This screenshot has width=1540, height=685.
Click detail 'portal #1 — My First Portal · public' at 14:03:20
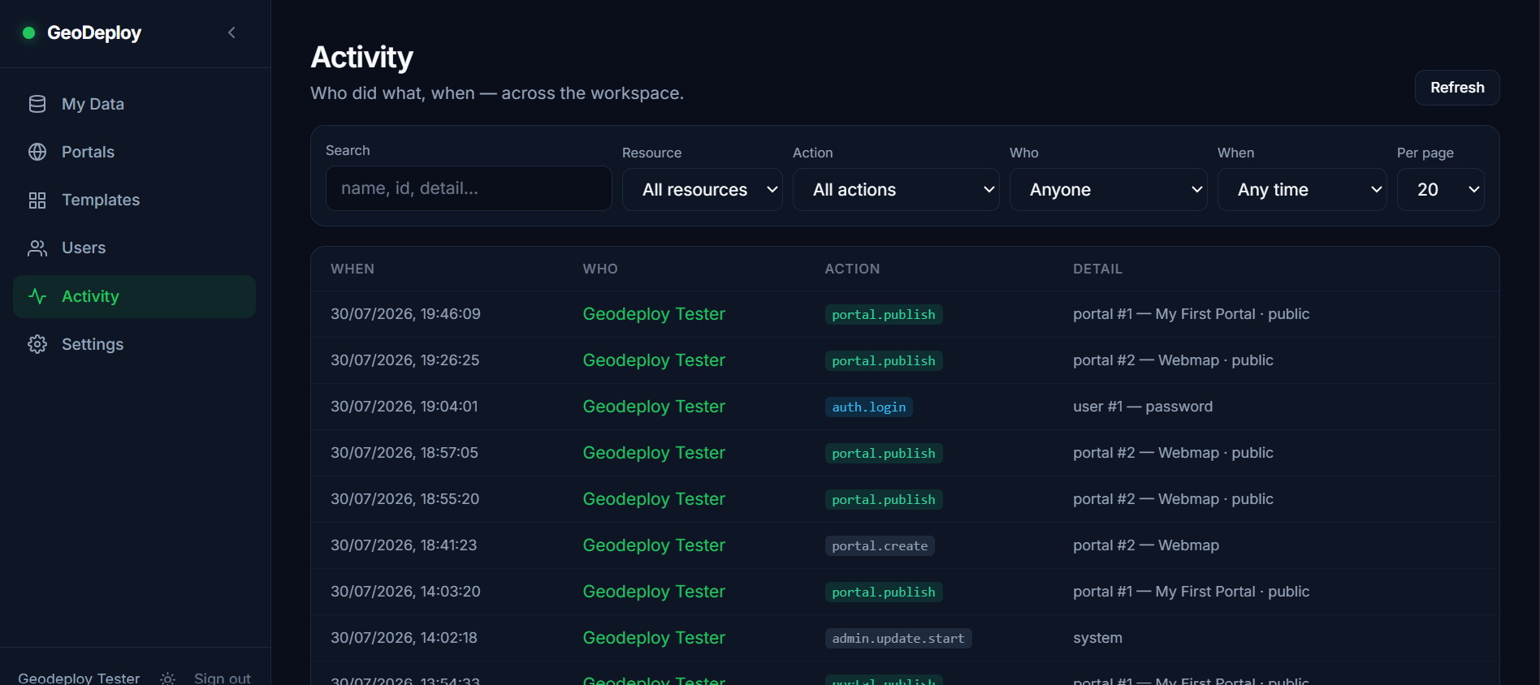pos(1192,592)
